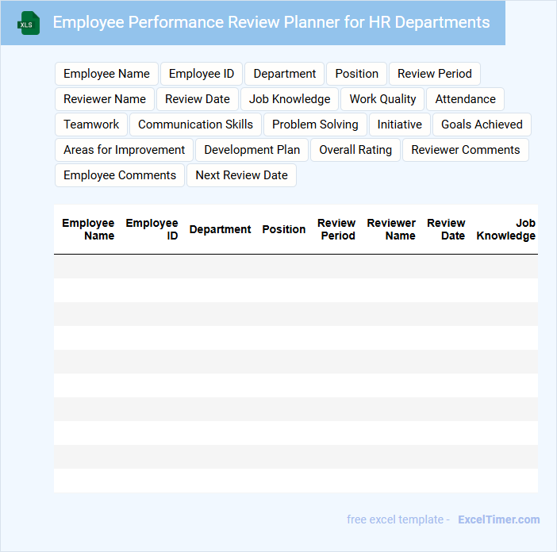Select the Review Date tag

pos(198,99)
